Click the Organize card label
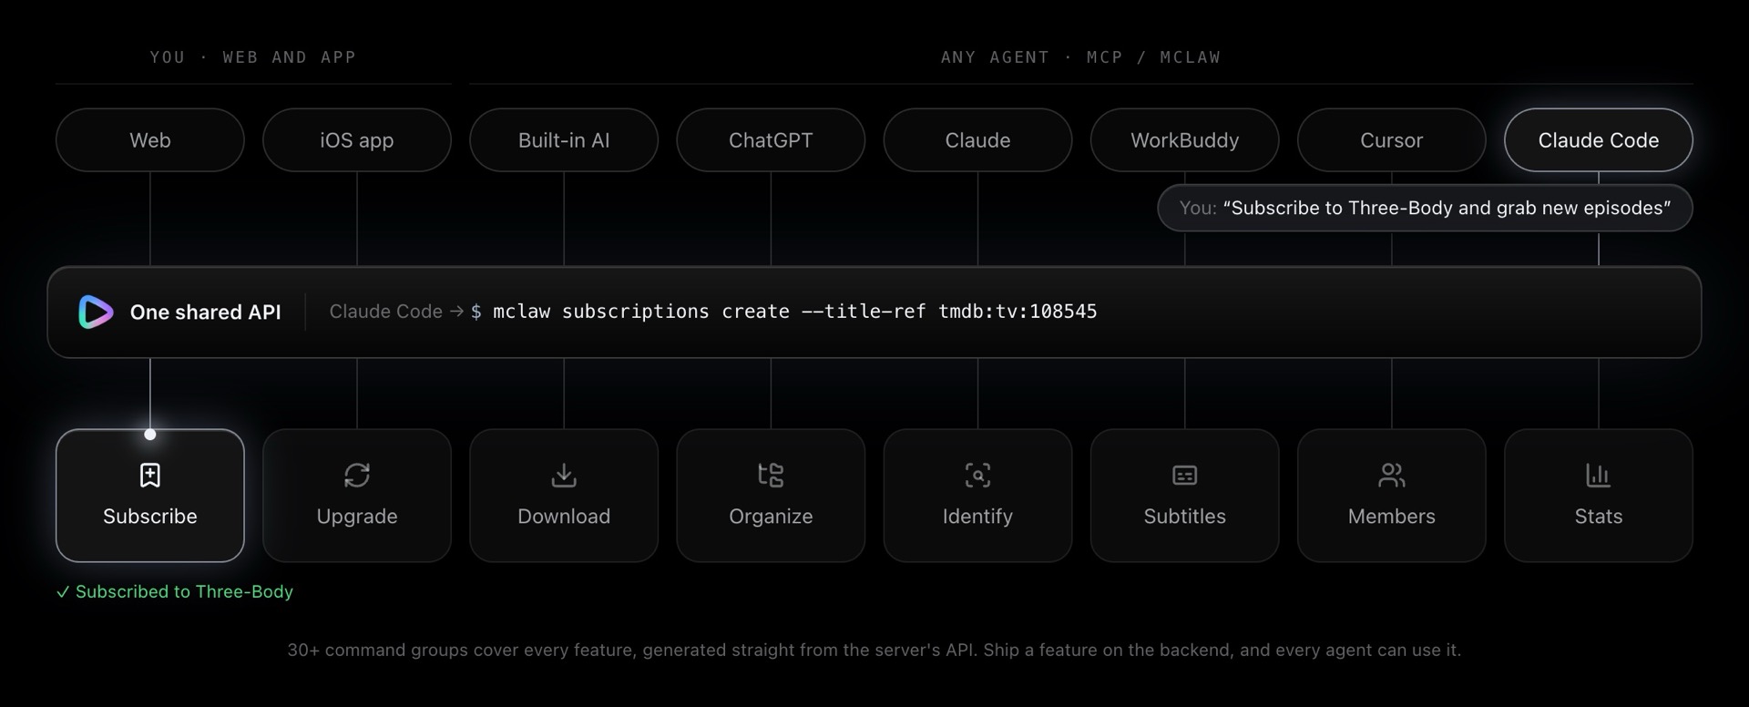 point(771,517)
